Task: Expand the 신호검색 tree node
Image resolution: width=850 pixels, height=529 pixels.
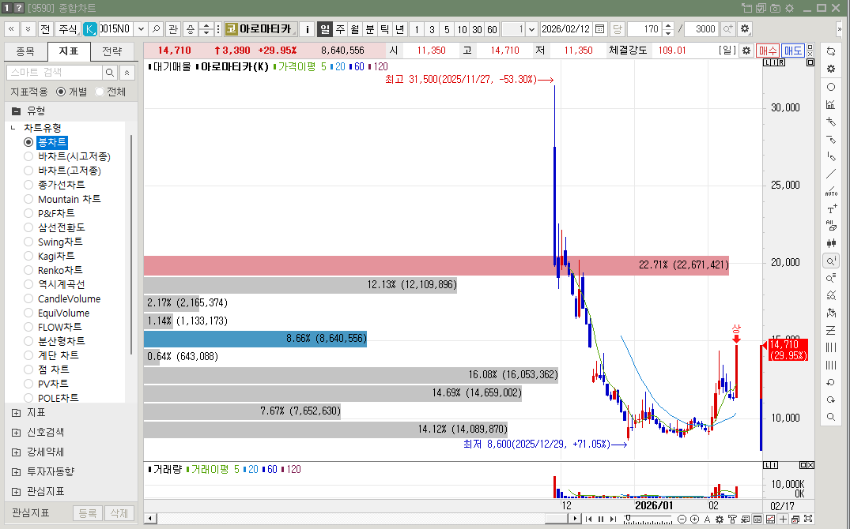Action: (x=17, y=432)
